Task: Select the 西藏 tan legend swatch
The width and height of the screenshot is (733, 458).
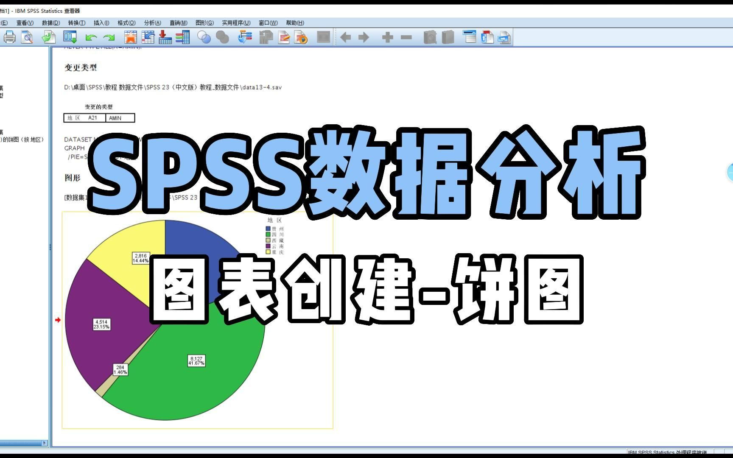Action: 268,240
